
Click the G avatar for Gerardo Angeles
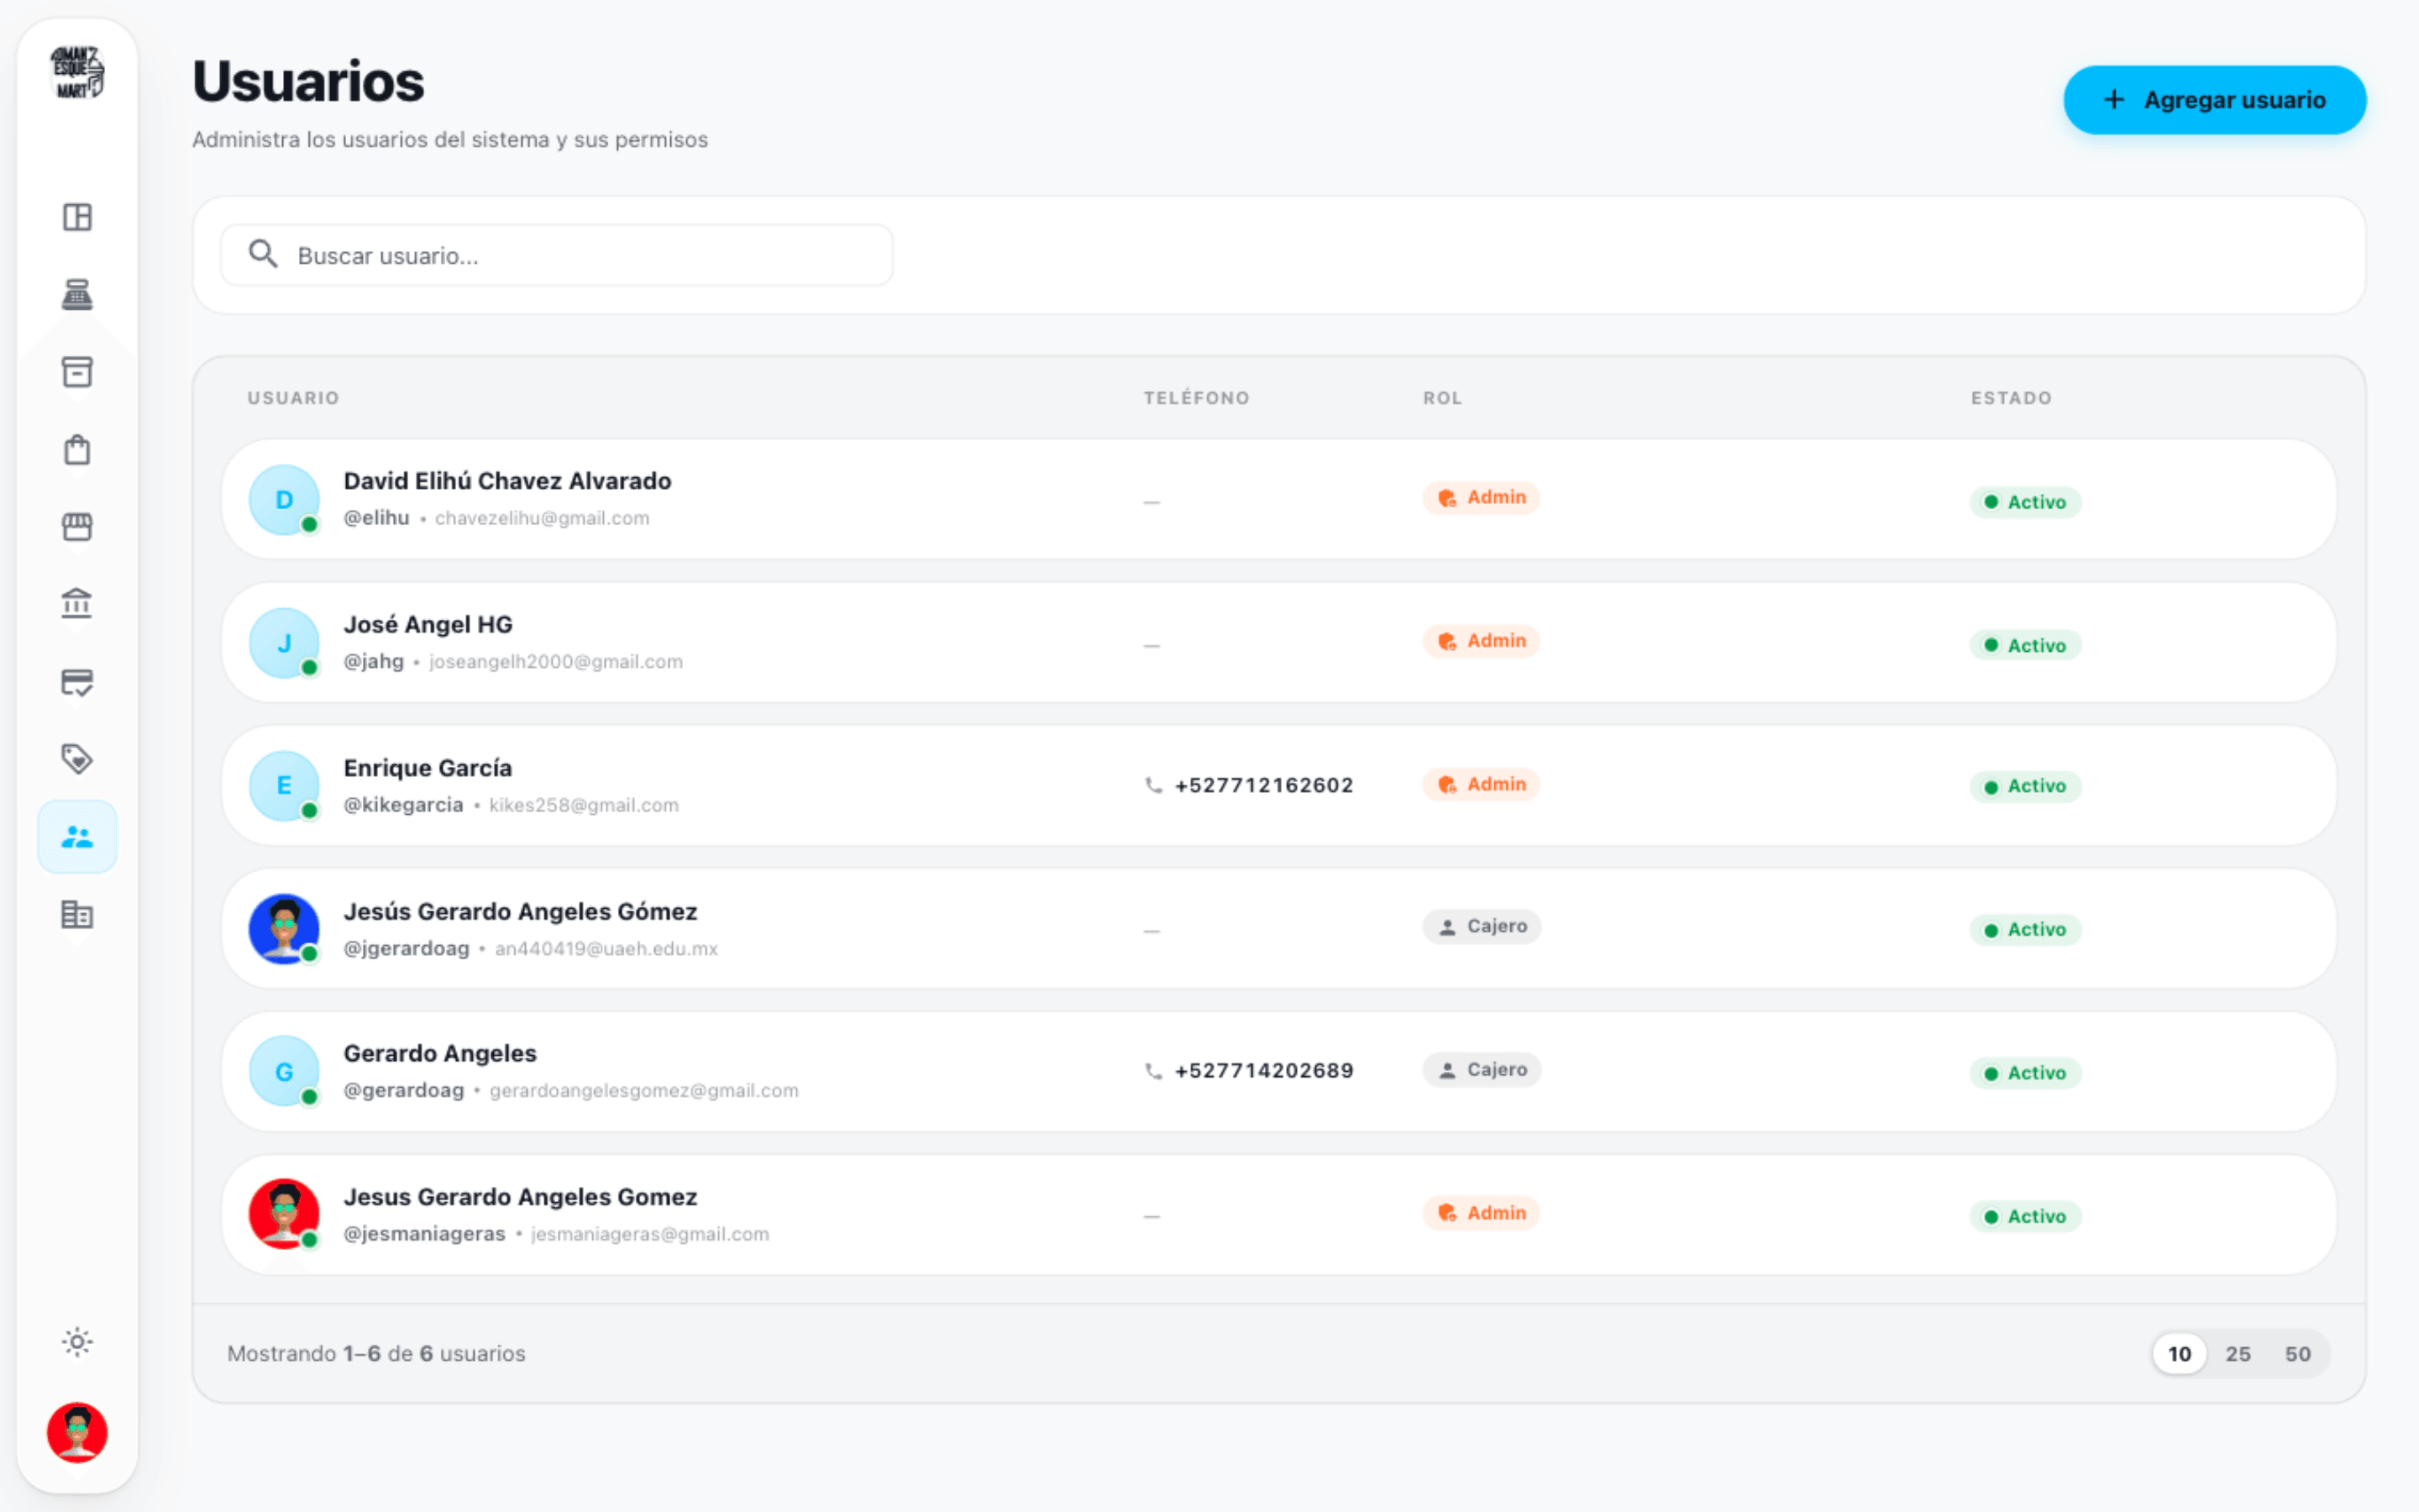click(x=284, y=1071)
